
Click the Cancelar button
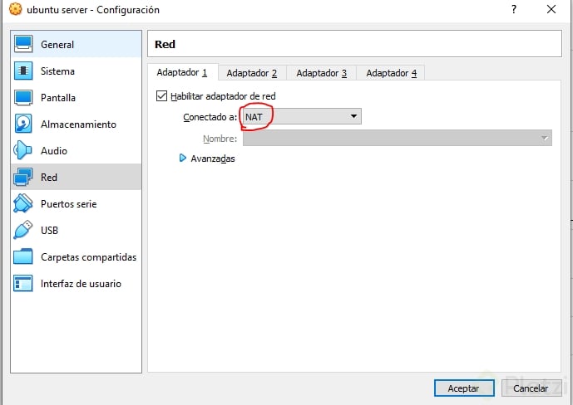530,388
